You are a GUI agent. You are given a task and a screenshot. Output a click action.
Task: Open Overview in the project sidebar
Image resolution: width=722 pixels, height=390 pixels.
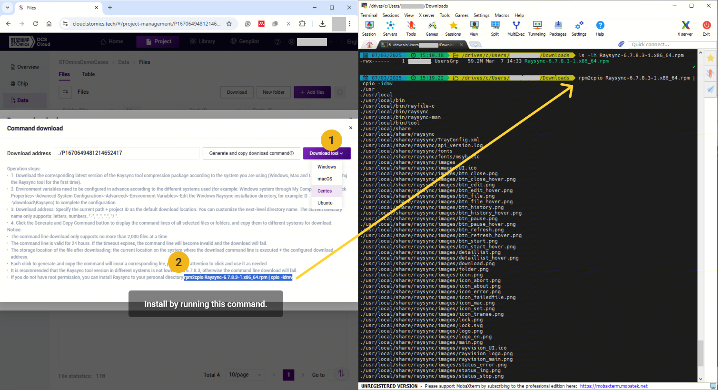click(25, 67)
